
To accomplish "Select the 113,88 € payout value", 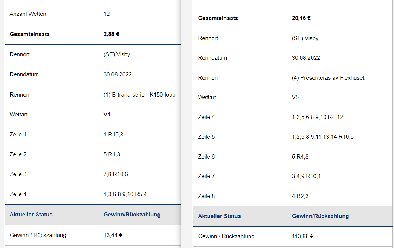I will tap(302, 236).
